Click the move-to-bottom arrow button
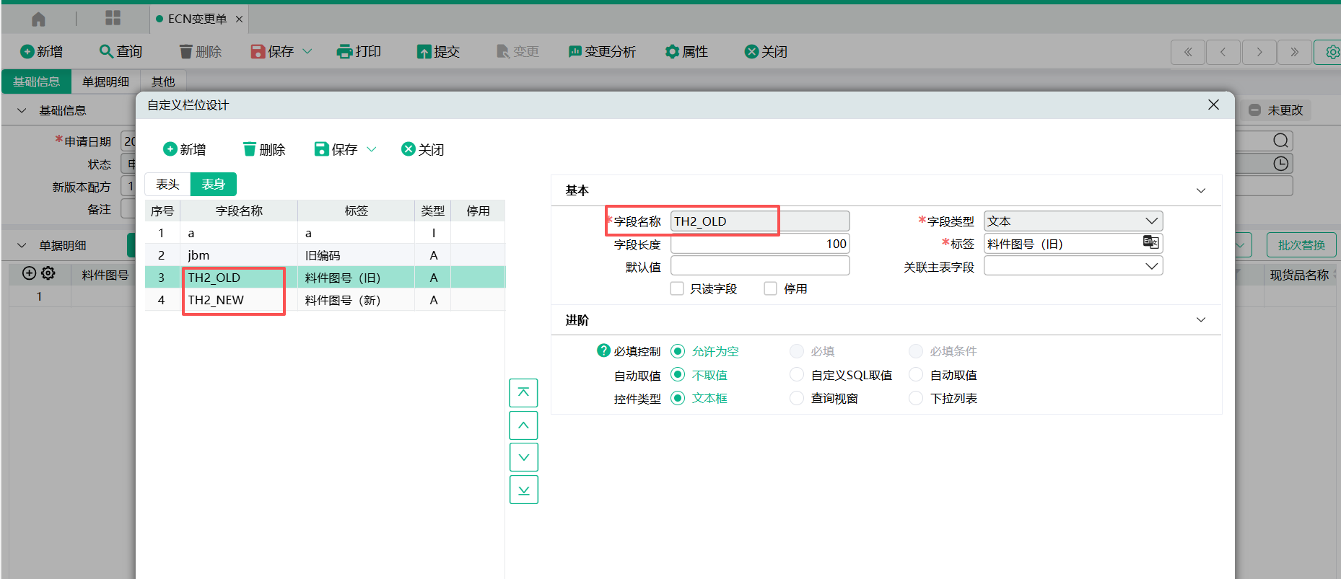Viewport: 1341px width, 579px height. point(523,490)
